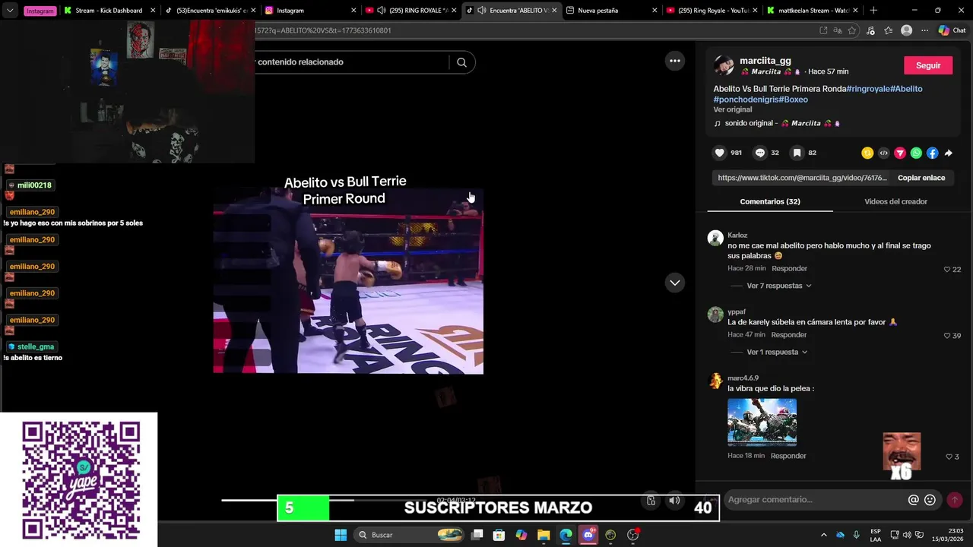Mention someone using the @ icon

(914, 500)
